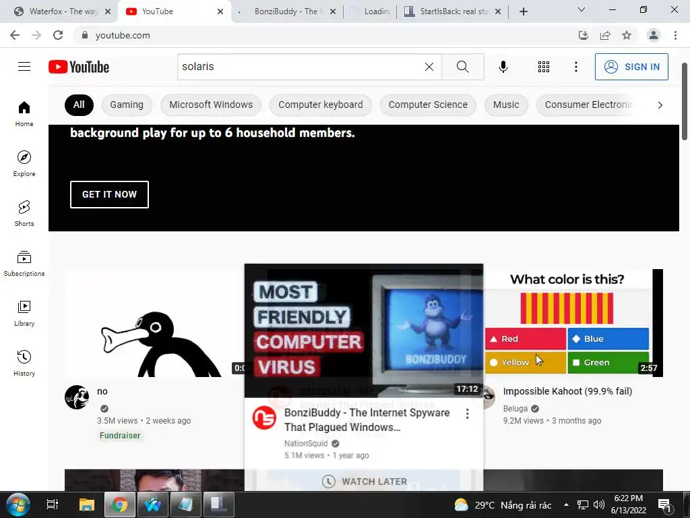Screen dimensions: 690x518
Task: Open Subscriptions in the sidebar
Action: (x=24, y=264)
